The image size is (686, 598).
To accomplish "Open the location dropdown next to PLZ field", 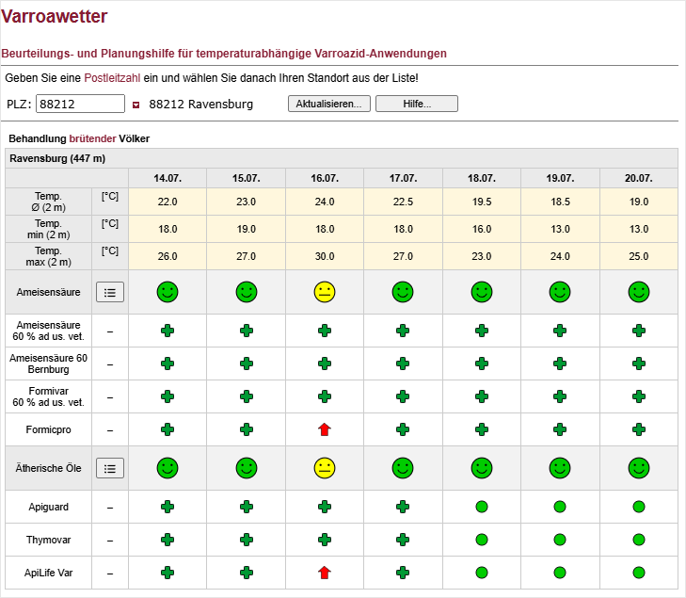I will click(136, 105).
